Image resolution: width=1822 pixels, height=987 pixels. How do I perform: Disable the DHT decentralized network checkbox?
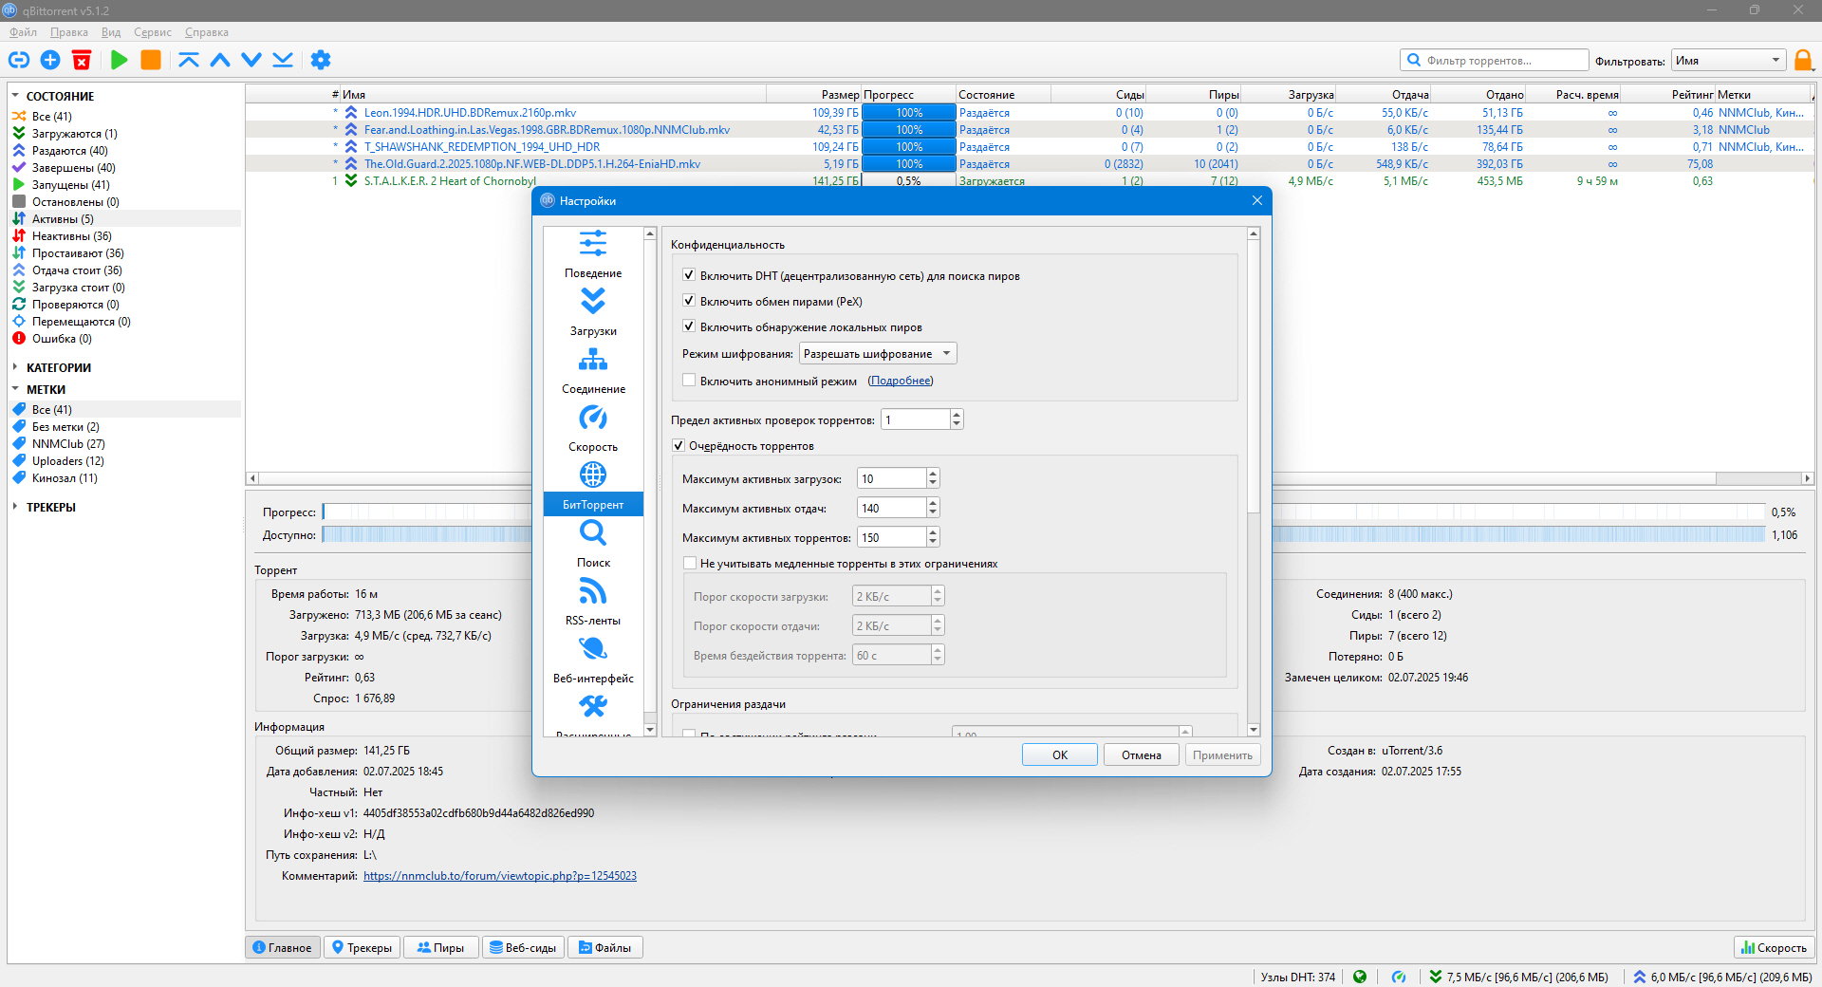[689, 275]
